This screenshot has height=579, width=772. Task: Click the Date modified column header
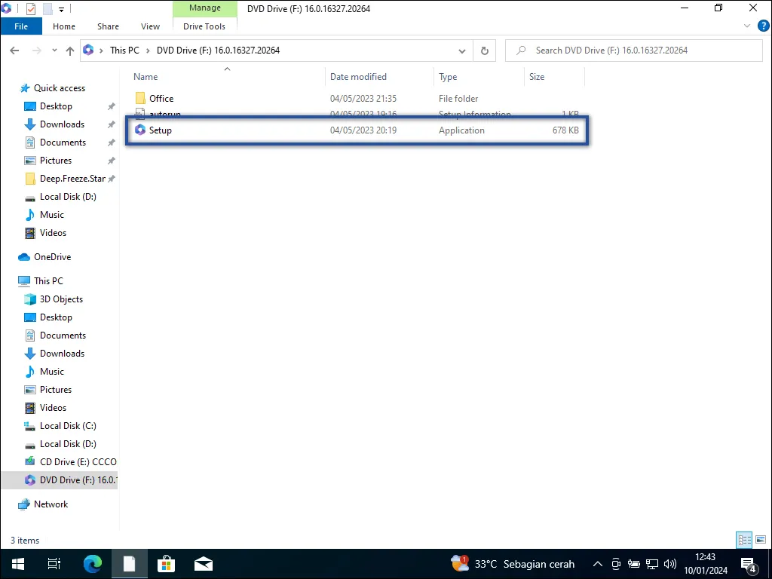coord(358,76)
